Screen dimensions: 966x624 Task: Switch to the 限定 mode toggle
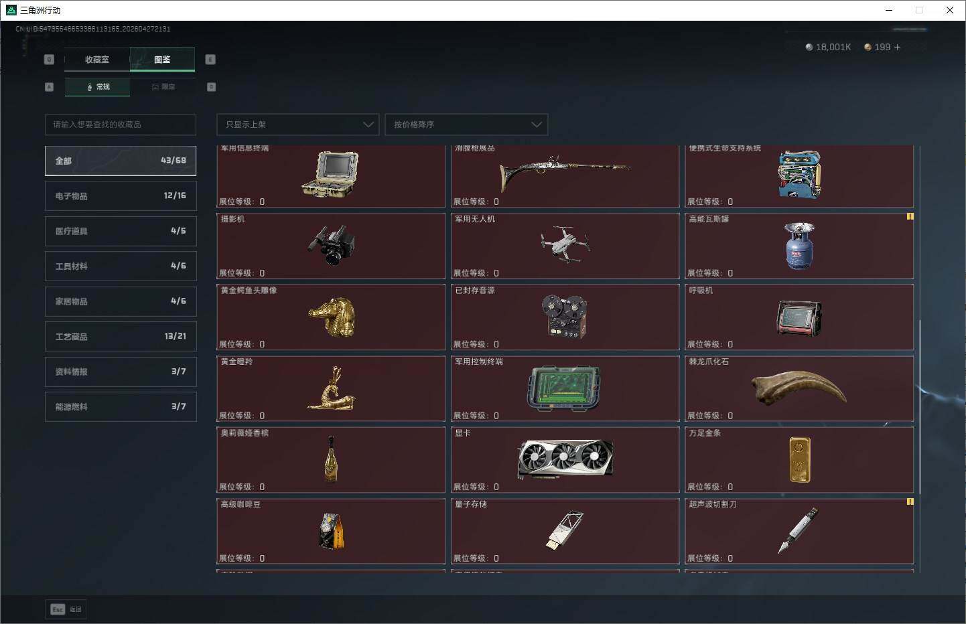point(163,87)
